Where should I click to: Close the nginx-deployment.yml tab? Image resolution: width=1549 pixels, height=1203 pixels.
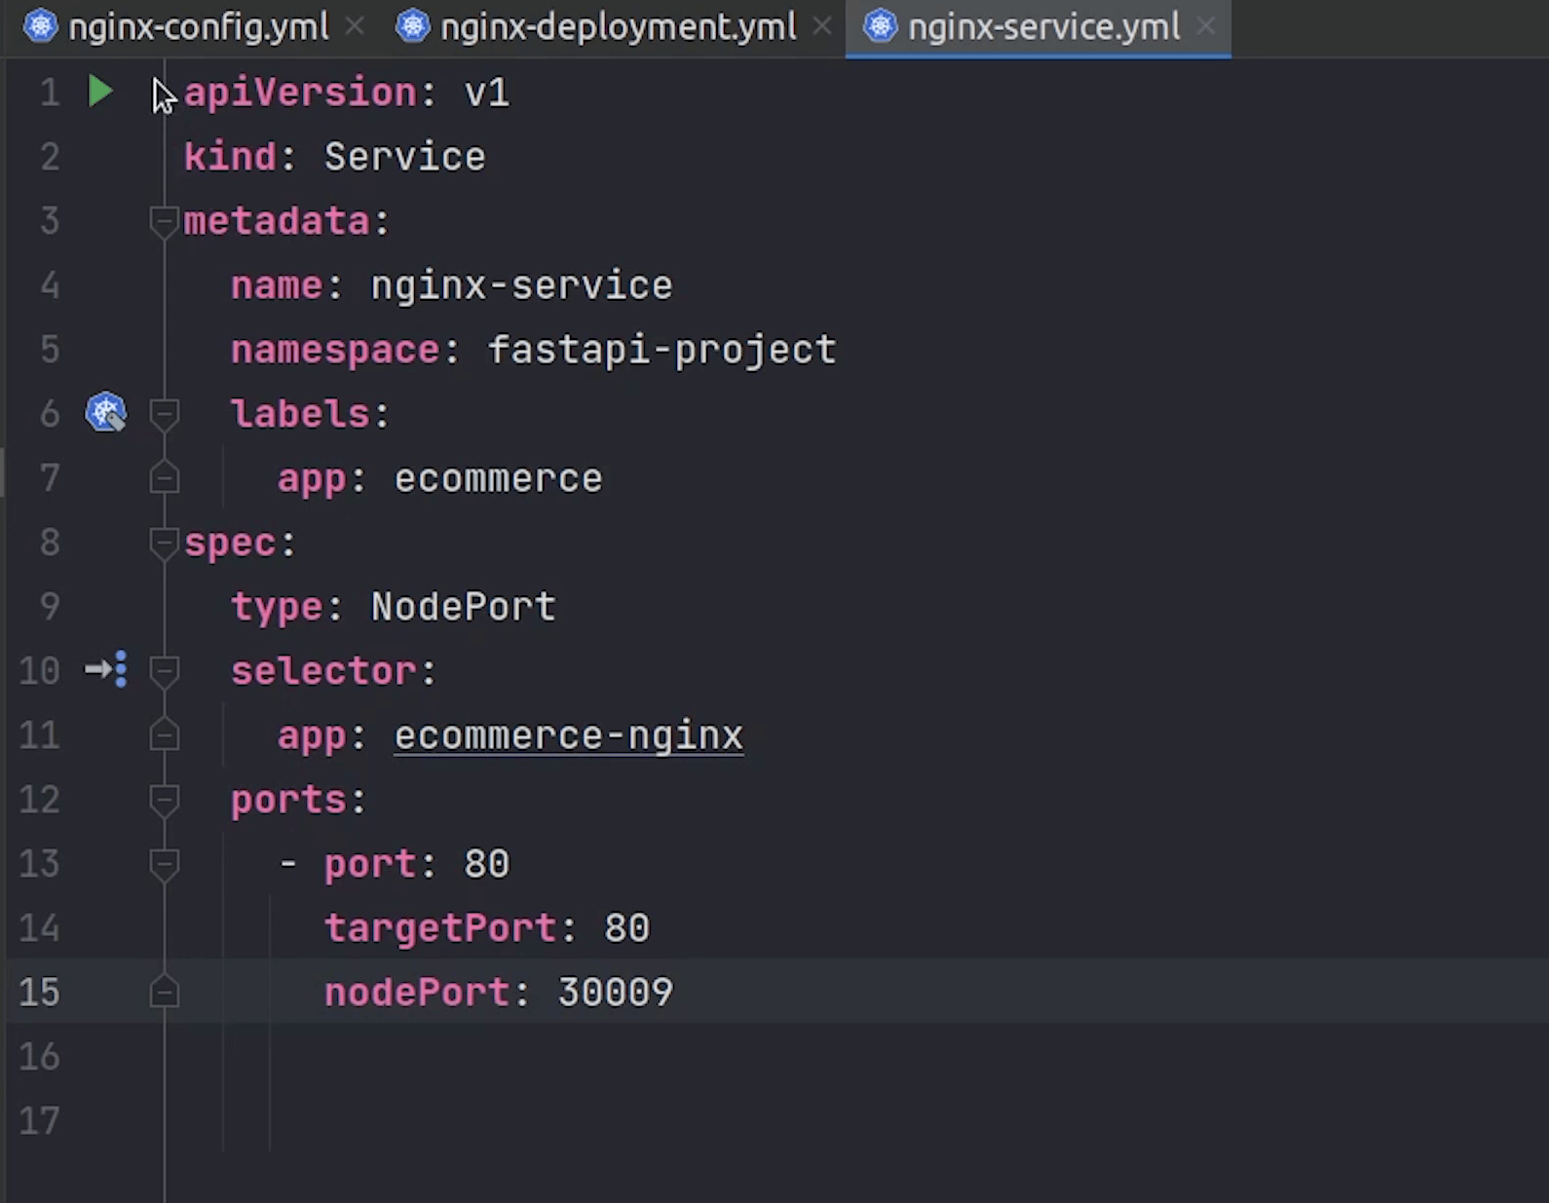822,26
